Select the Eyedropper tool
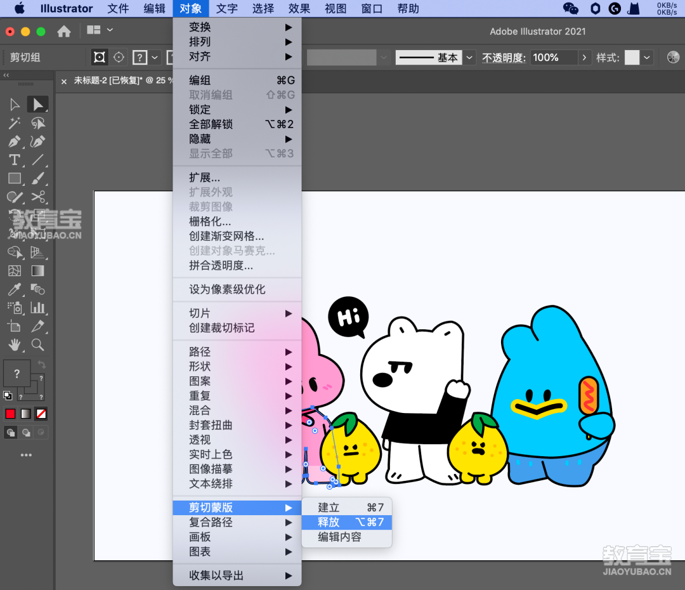The width and height of the screenshot is (685, 590). pyautogui.click(x=15, y=289)
